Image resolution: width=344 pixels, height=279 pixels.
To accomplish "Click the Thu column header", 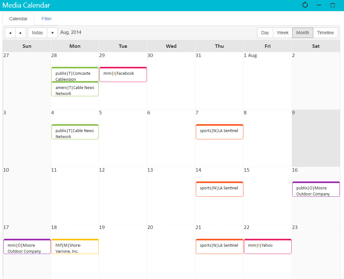I will (x=219, y=46).
